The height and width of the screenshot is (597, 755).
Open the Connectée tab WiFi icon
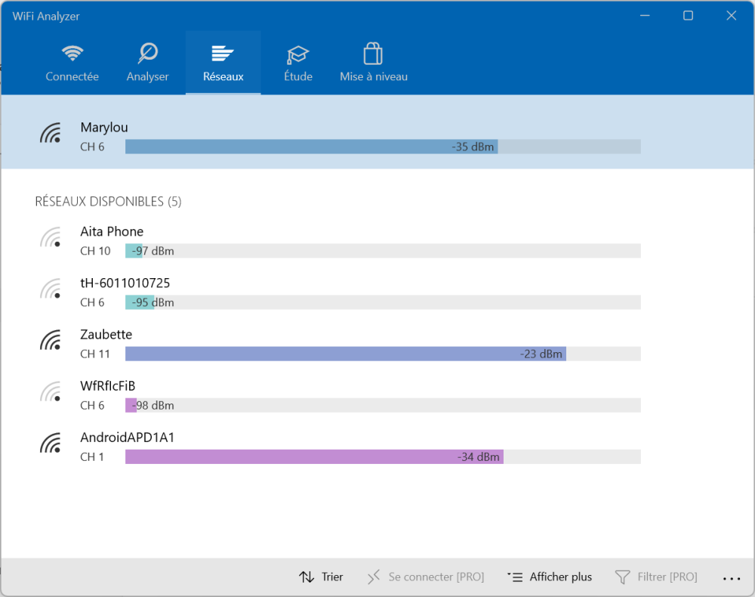tap(72, 54)
